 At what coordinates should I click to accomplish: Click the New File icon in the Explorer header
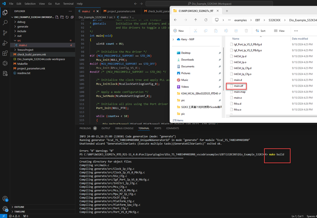(x=57, y=17)
